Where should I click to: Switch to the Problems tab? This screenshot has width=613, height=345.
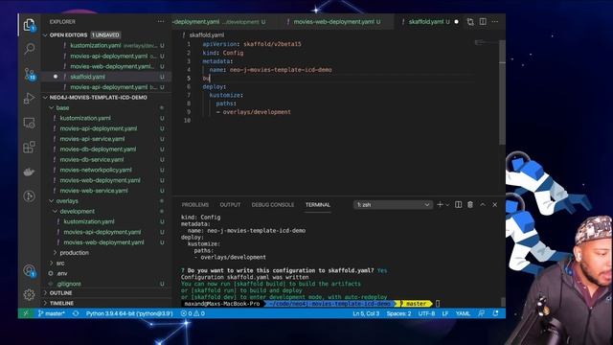click(x=195, y=204)
